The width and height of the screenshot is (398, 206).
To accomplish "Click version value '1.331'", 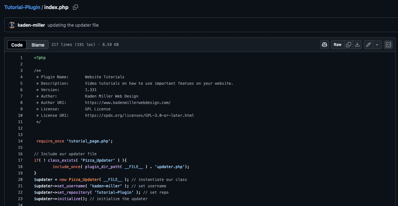I will [x=91, y=90].
